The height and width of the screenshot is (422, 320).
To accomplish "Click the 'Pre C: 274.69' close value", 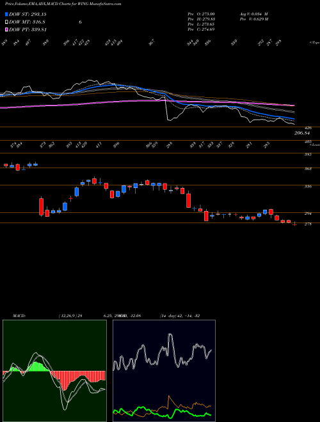I will (x=201, y=29).
